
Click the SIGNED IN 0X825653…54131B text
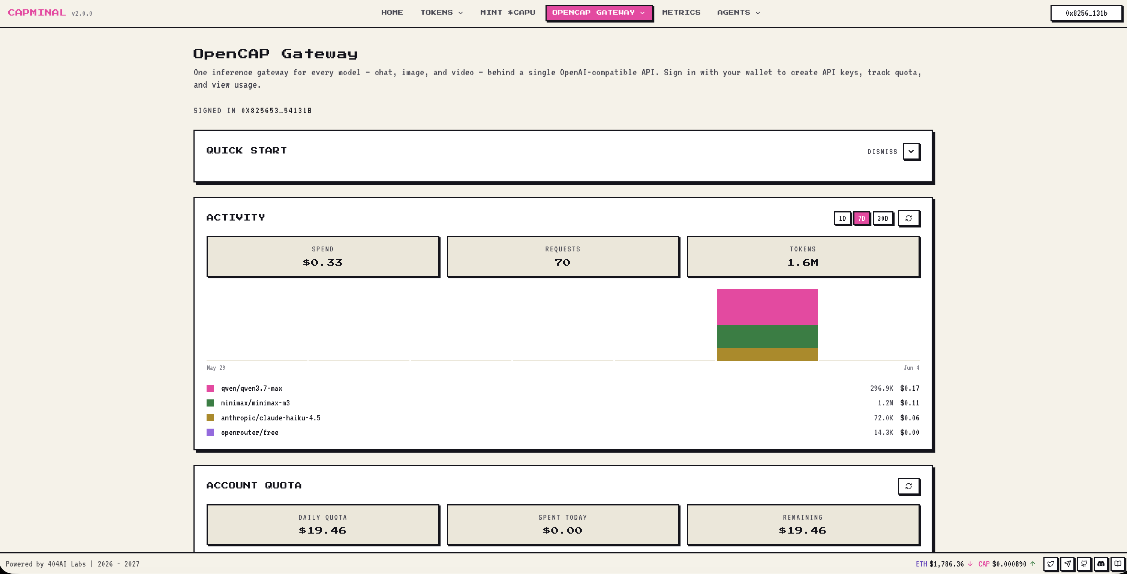(252, 111)
